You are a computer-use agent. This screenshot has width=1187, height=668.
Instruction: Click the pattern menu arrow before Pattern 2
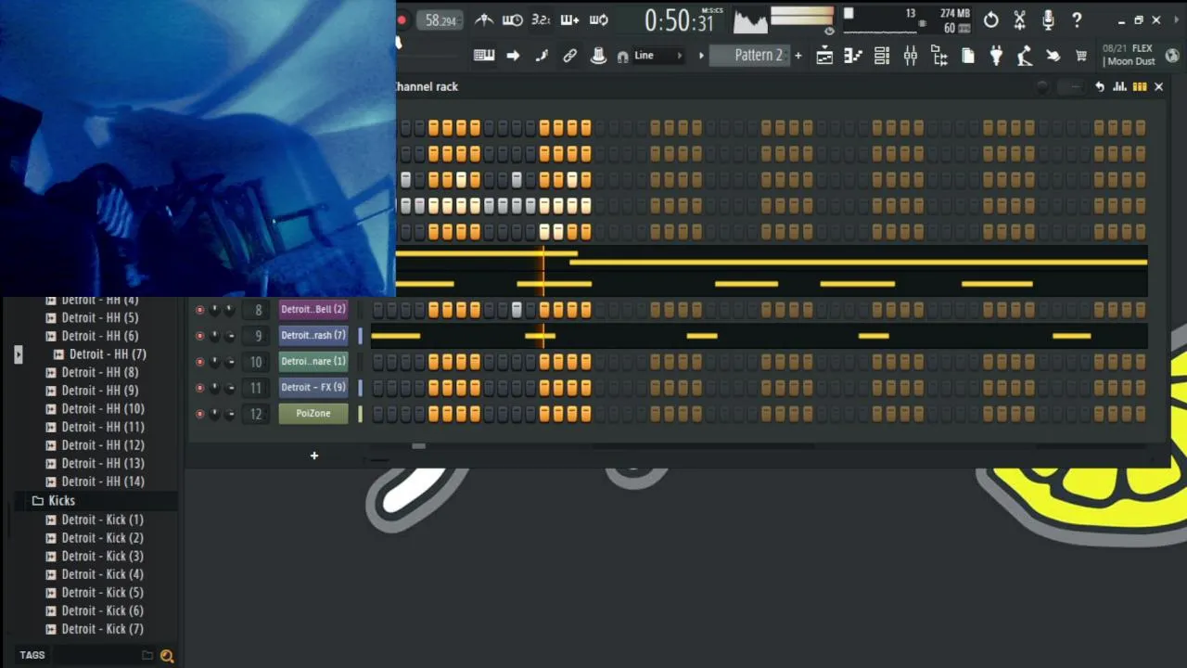coord(701,56)
